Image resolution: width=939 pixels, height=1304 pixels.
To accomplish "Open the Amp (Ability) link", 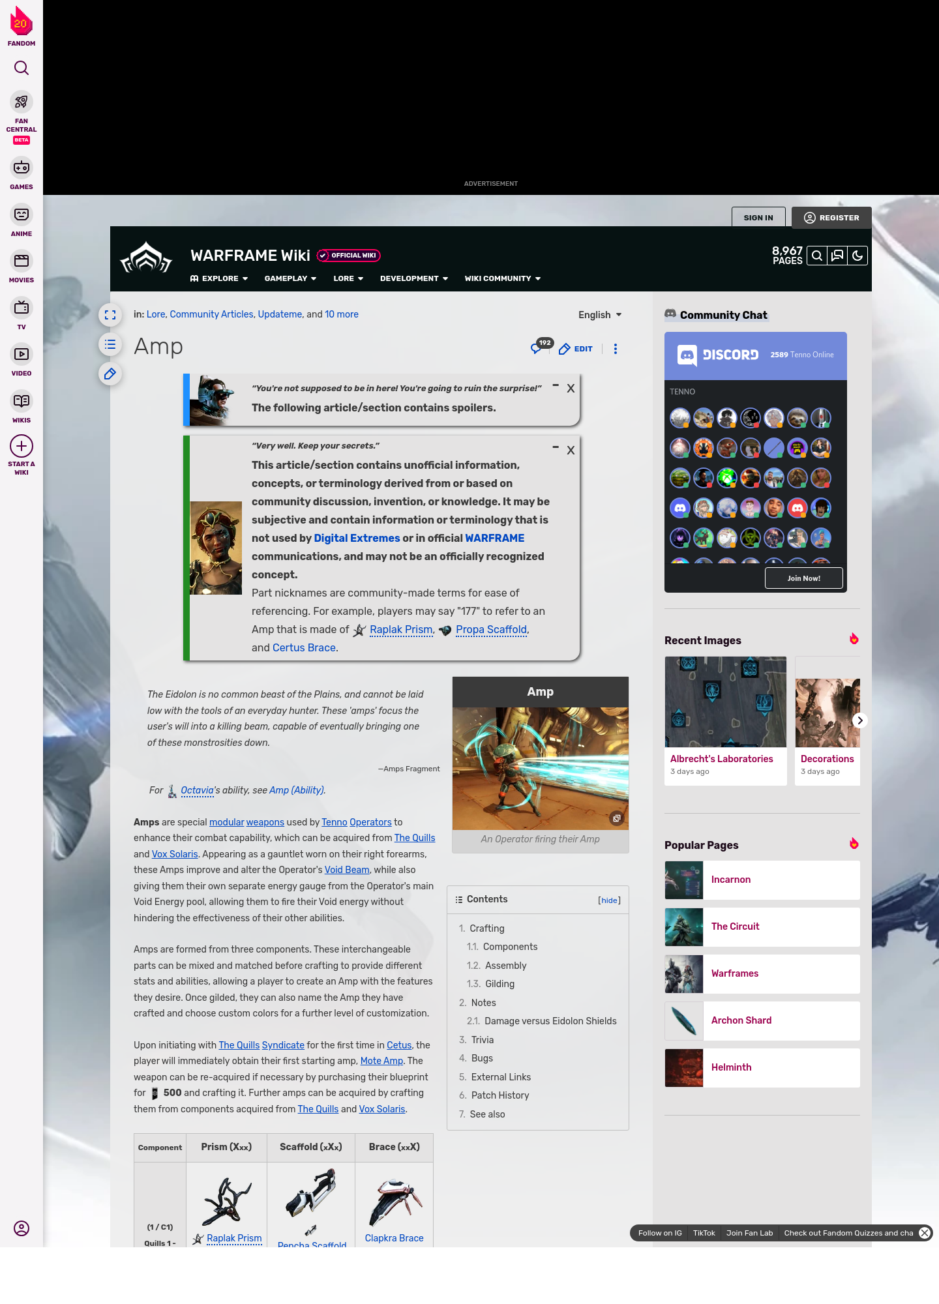I will coord(297,790).
